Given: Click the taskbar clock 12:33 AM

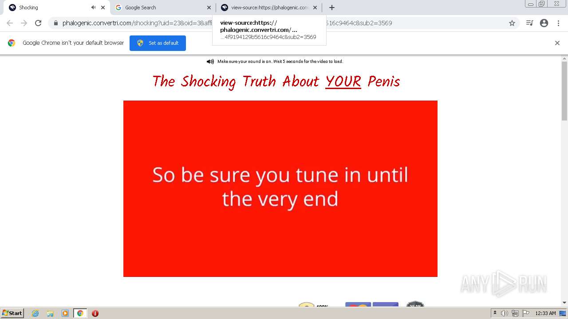Looking at the screenshot, I should point(545,313).
